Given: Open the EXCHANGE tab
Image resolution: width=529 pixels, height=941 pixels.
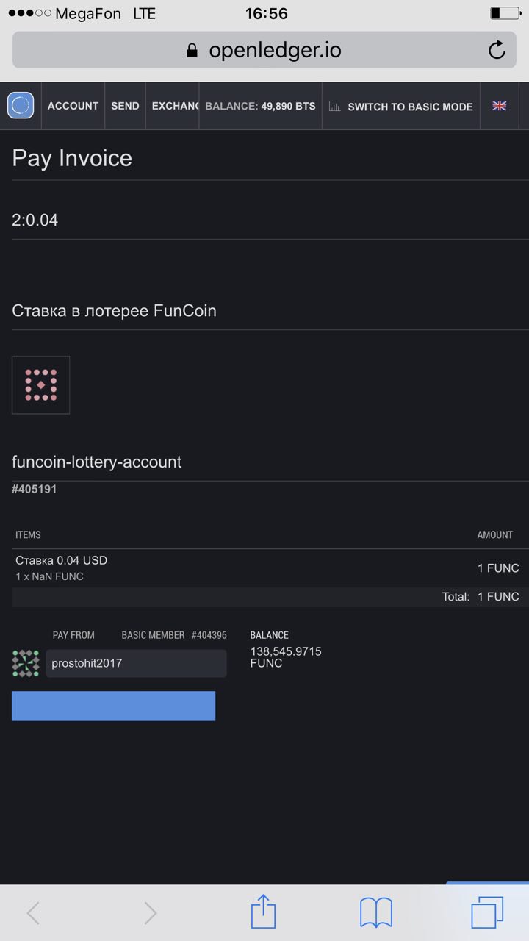Looking at the screenshot, I should click(175, 106).
